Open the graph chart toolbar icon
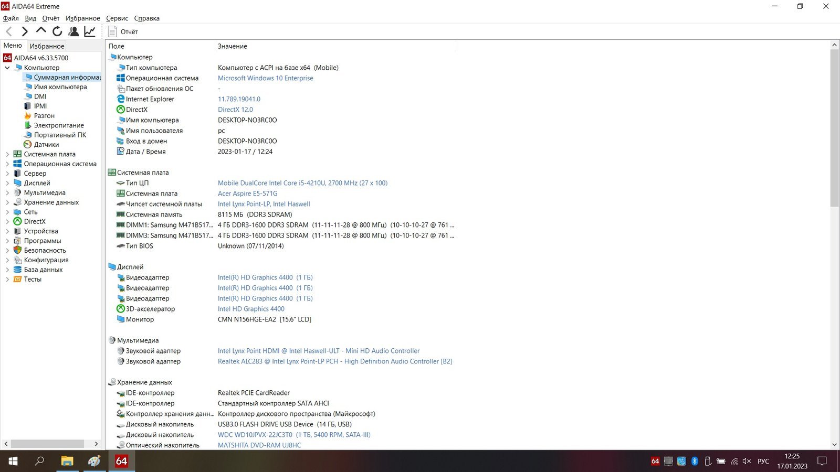840x472 pixels. click(90, 32)
